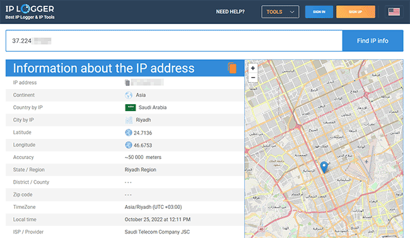Click the IP Logger logo

30,9
